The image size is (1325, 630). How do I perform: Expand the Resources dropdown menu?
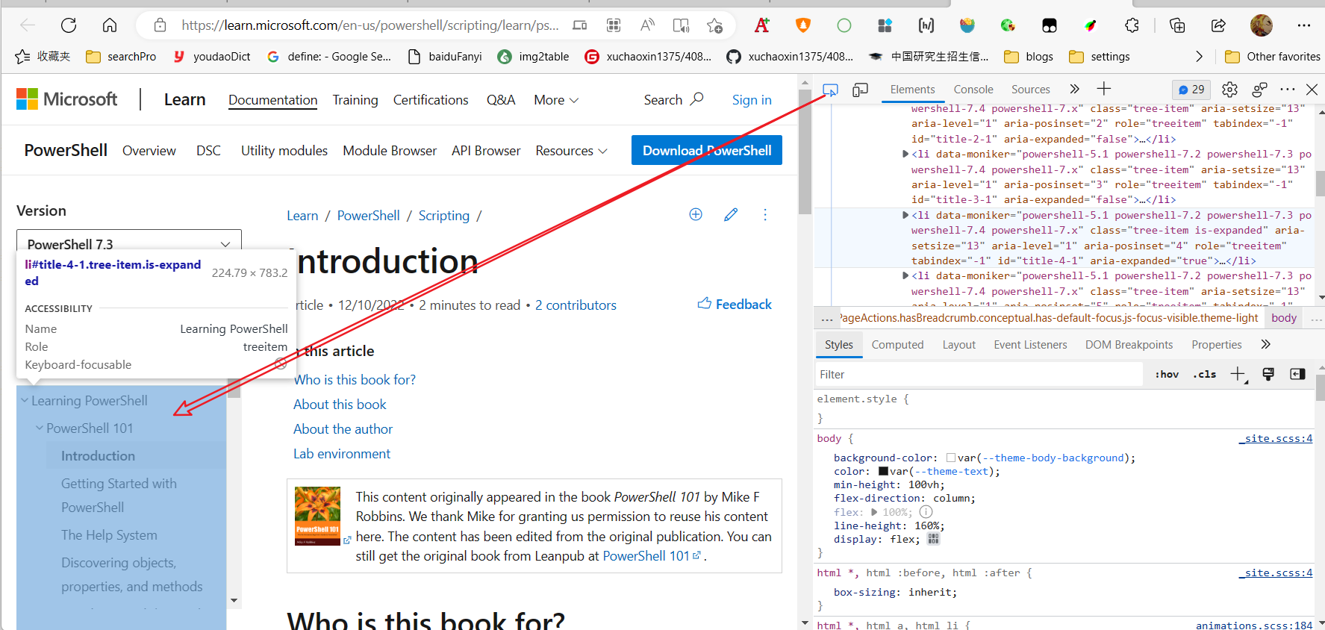(571, 151)
